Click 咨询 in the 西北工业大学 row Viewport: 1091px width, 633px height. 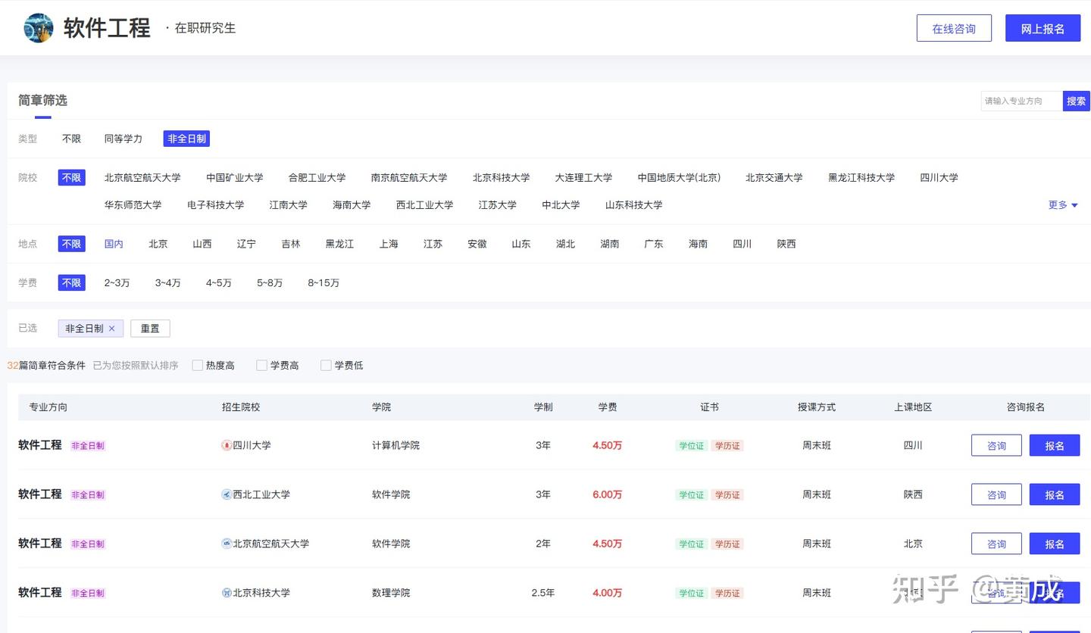[996, 495]
